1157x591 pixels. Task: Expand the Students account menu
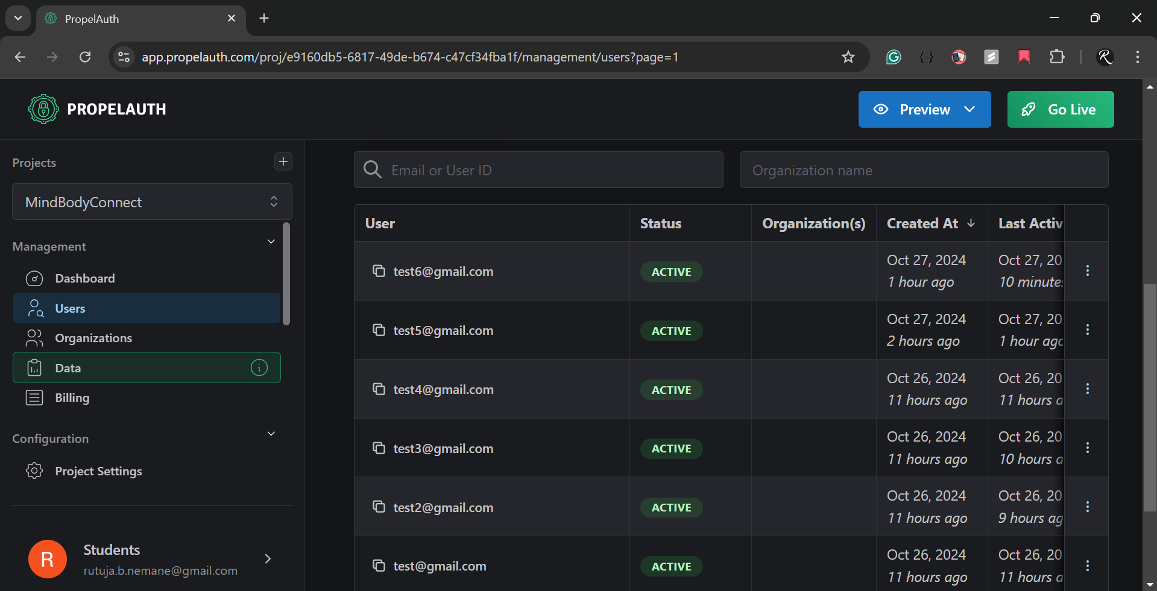pos(268,559)
